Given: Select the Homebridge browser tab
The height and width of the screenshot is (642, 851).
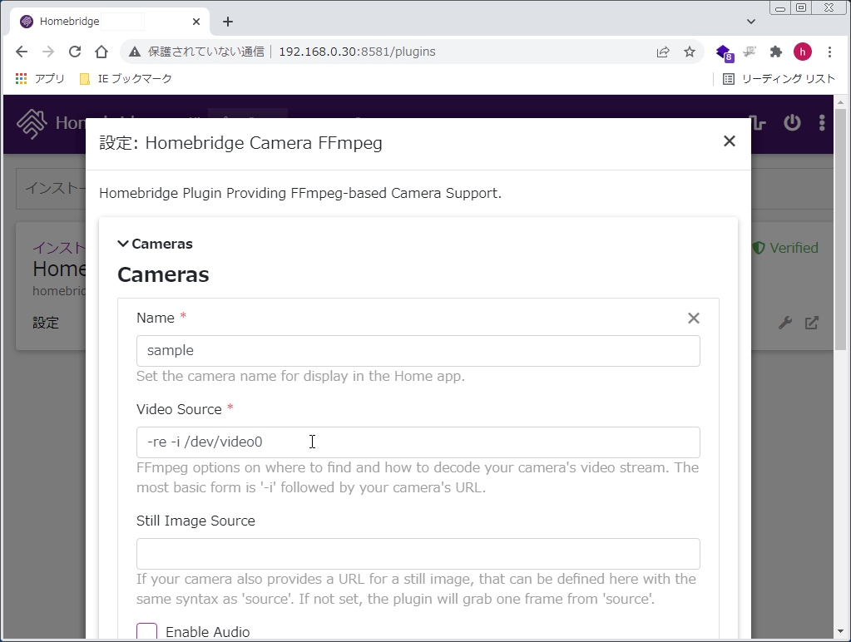Looking at the screenshot, I should pyautogui.click(x=110, y=22).
